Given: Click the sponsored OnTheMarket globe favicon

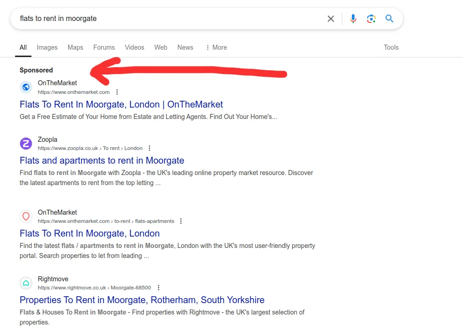Looking at the screenshot, I should tap(26, 87).
